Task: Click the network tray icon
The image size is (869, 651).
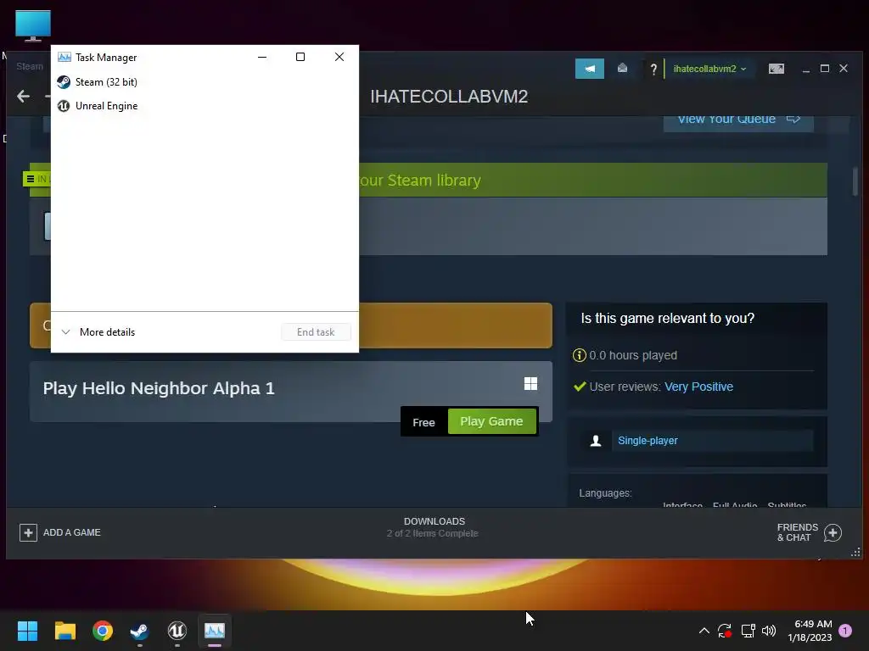Action: pyautogui.click(x=748, y=631)
